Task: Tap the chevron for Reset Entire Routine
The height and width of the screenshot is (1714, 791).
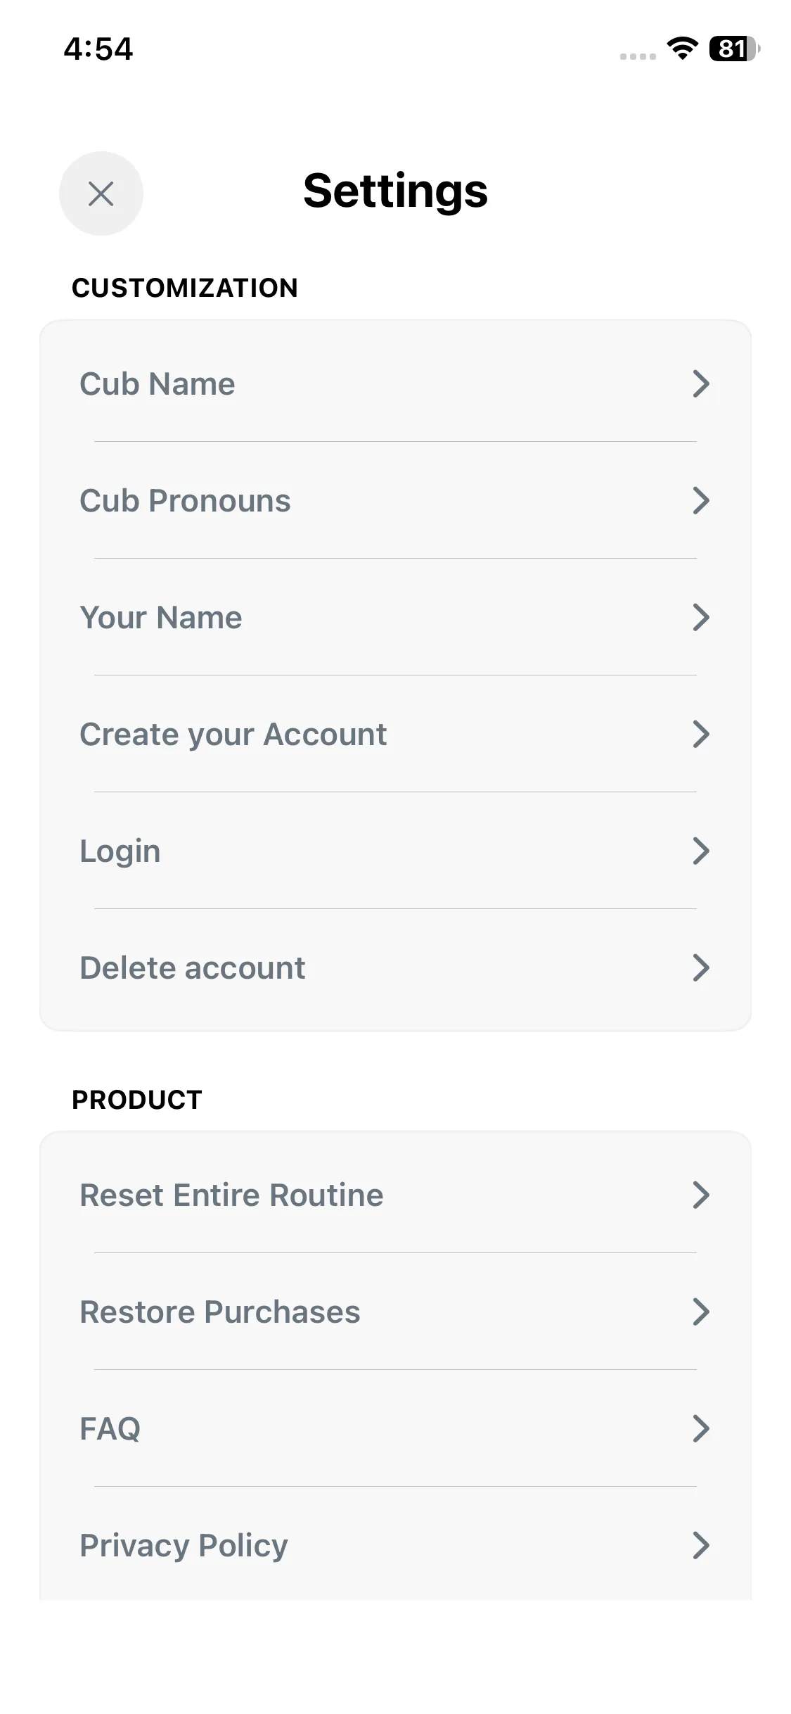Action: 700,1195
